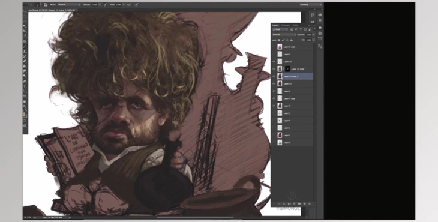
Task: Lock layer position icon
Action: [x=287, y=40]
